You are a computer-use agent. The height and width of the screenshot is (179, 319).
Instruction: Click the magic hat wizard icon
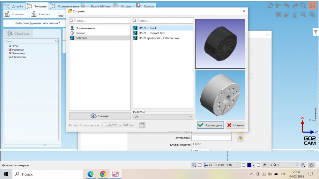click(x=295, y=14)
